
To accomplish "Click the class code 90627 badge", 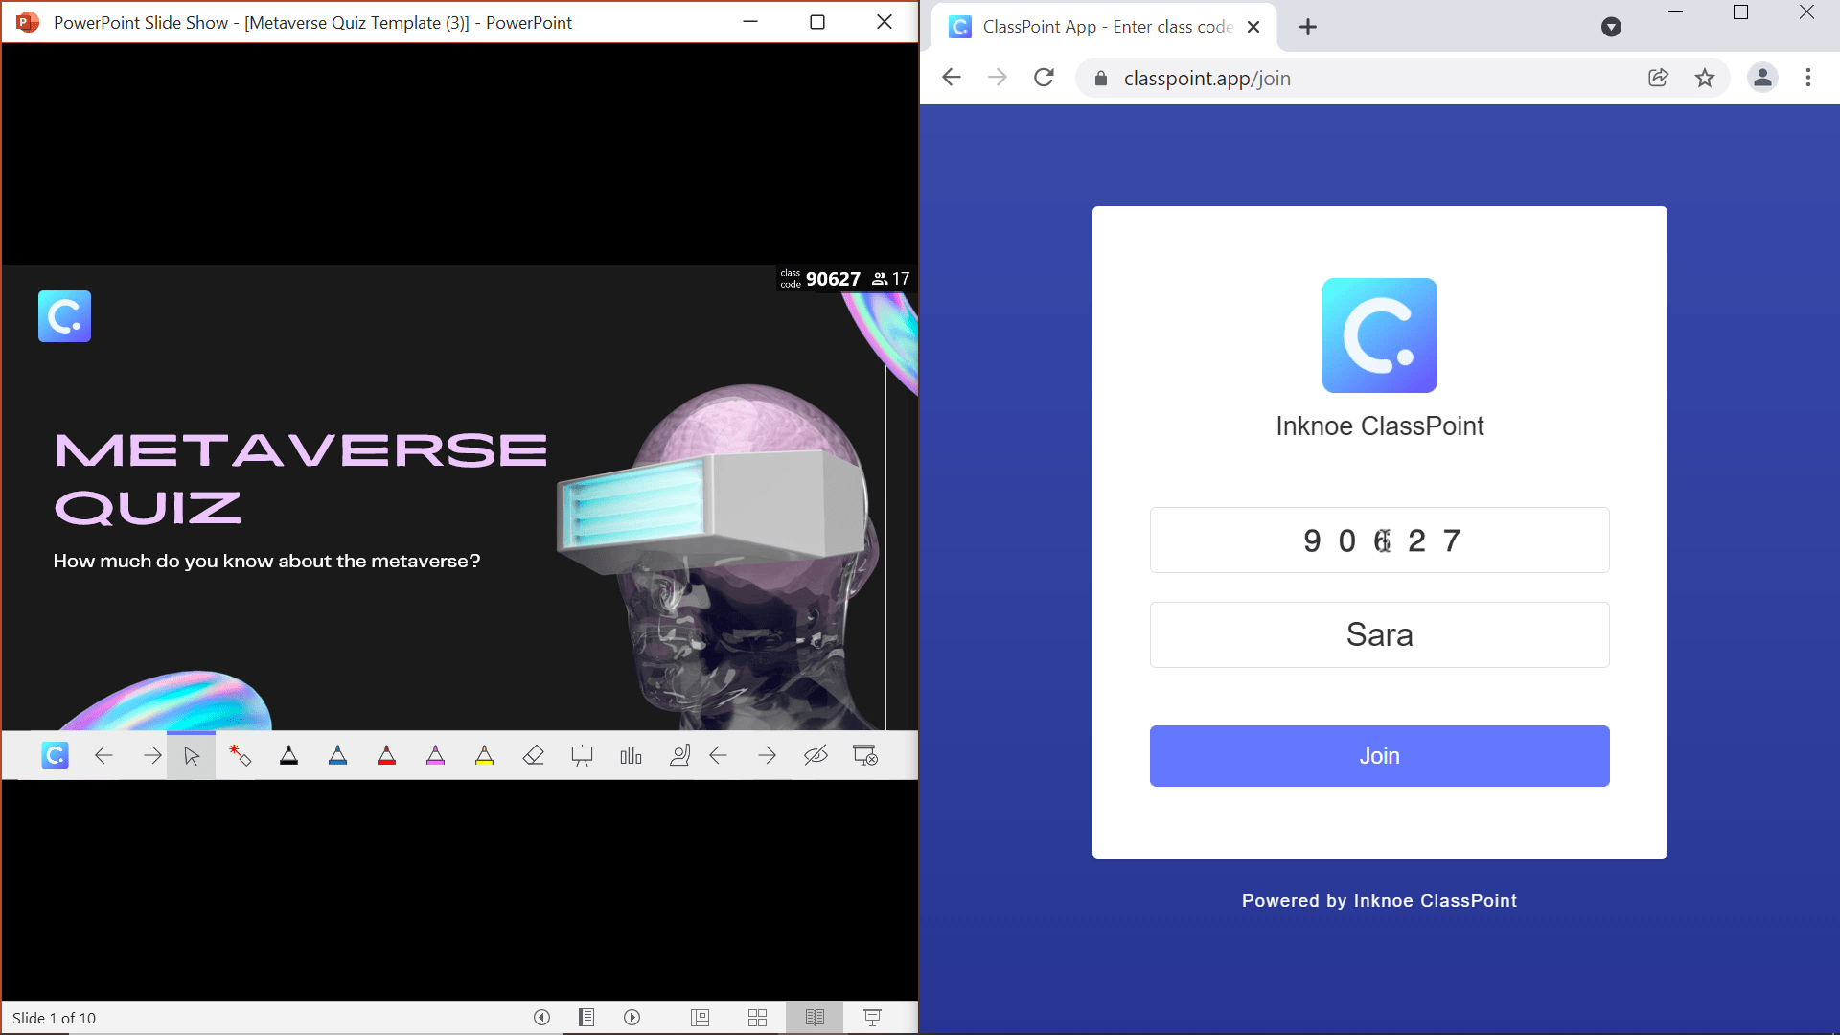I will click(x=821, y=279).
